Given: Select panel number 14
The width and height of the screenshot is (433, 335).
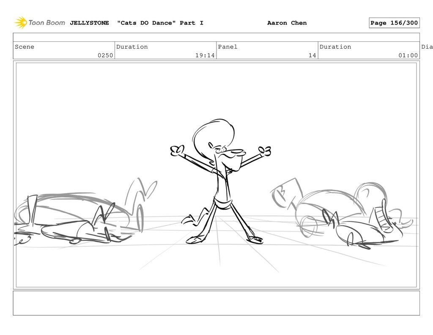Looking at the screenshot, I should click(312, 55).
